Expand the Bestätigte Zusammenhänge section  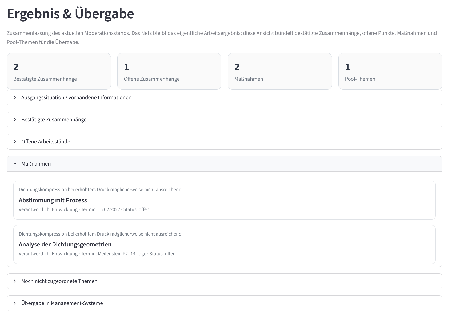coord(224,120)
